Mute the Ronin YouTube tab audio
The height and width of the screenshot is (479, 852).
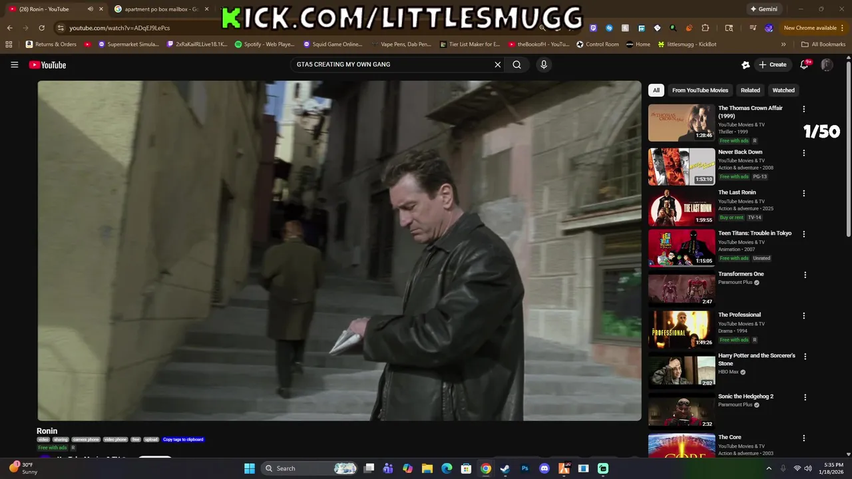[90, 9]
